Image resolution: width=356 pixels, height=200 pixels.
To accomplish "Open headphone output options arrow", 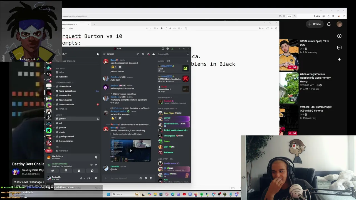I will click(x=92, y=178).
